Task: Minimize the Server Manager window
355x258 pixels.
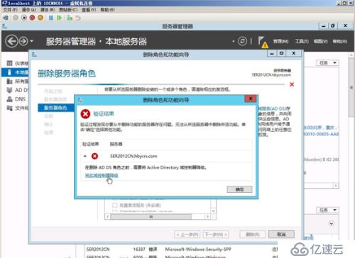Action: tap(324, 26)
